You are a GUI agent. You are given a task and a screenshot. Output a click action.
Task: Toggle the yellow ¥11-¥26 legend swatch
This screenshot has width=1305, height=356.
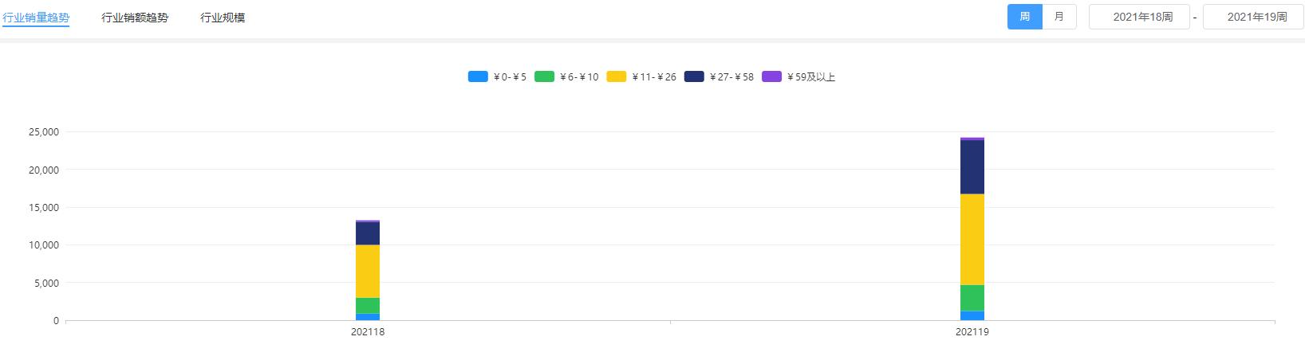[616, 77]
